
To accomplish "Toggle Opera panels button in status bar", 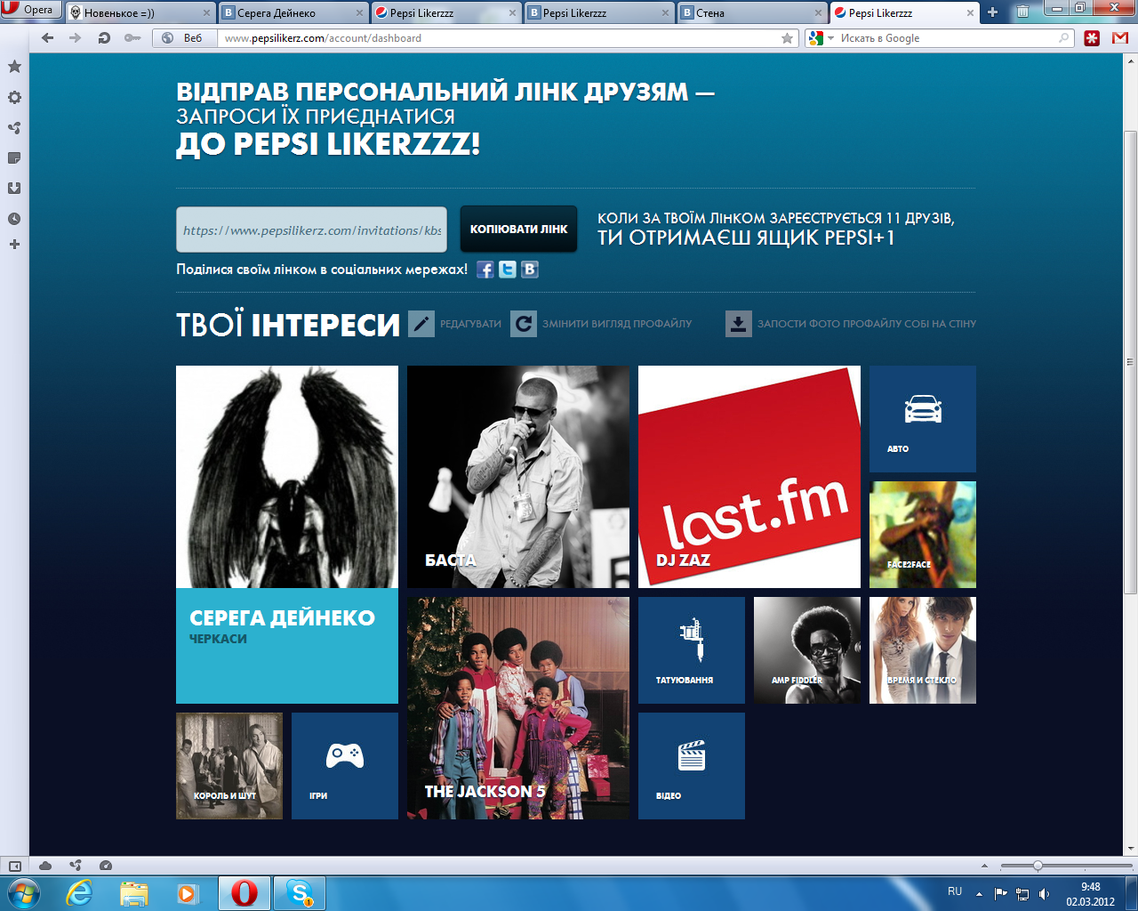I will coord(15,866).
